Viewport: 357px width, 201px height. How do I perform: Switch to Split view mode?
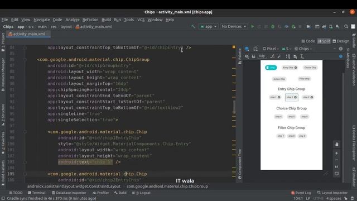[324, 41]
